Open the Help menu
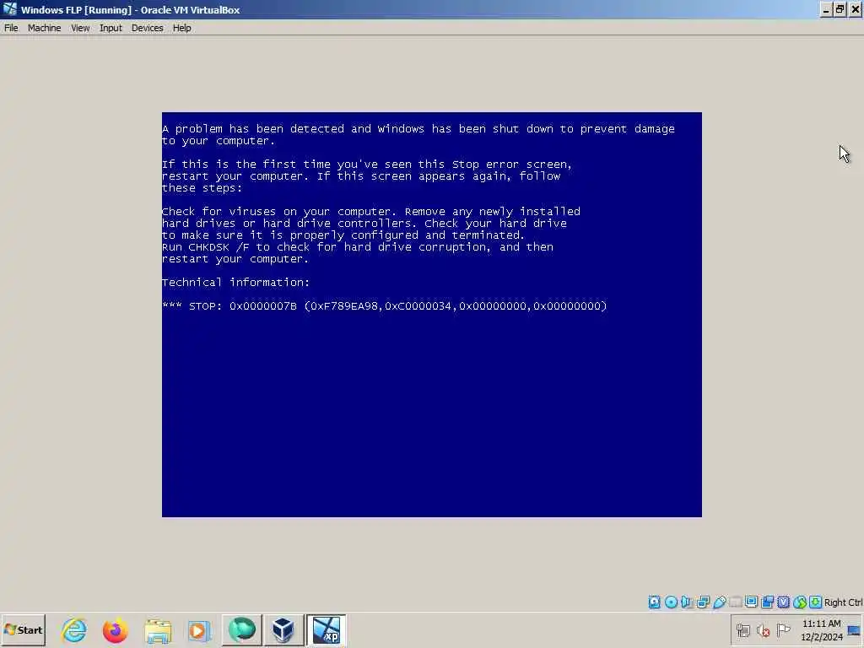 (181, 28)
